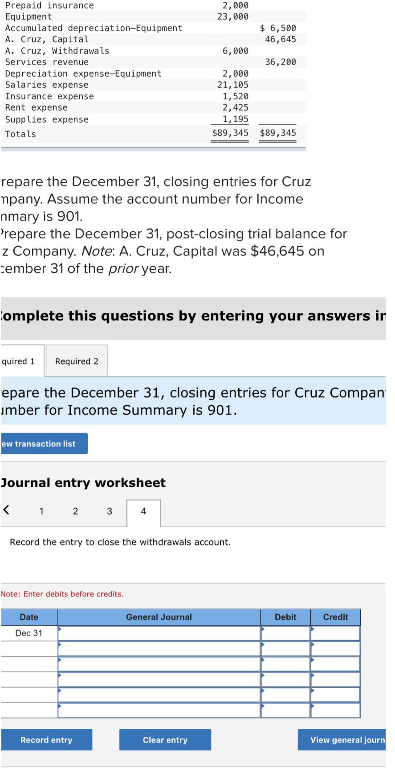The height and width of the screenshot is (768, 395).
Task: Click the Record entry button
Action: [46, 739]
